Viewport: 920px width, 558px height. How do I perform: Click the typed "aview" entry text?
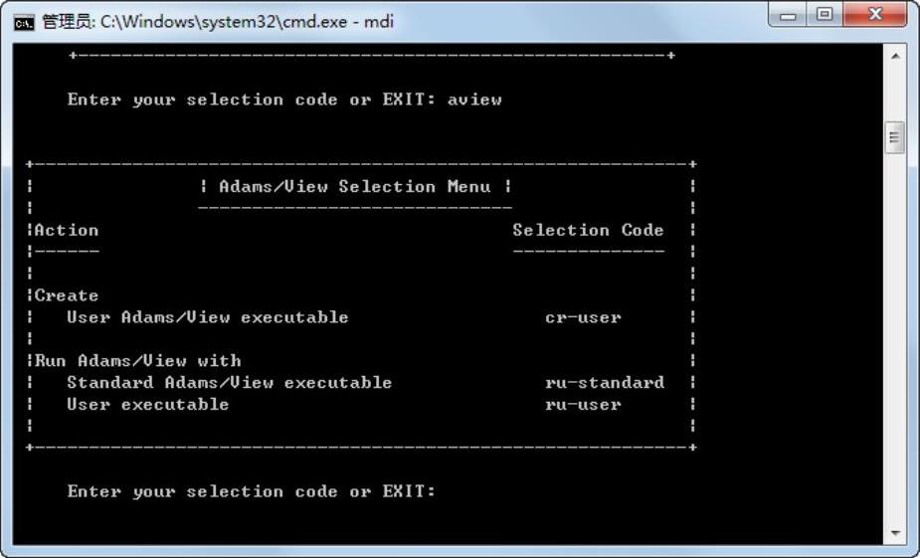tap(474, 99)
